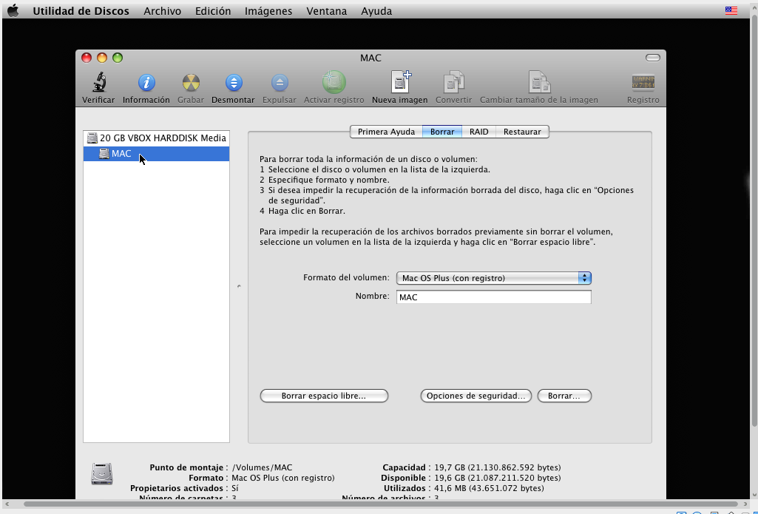Viewport: 758px width, 514px height.
Task: Open the Imágenes menu
Action: (x=268, y=10)
